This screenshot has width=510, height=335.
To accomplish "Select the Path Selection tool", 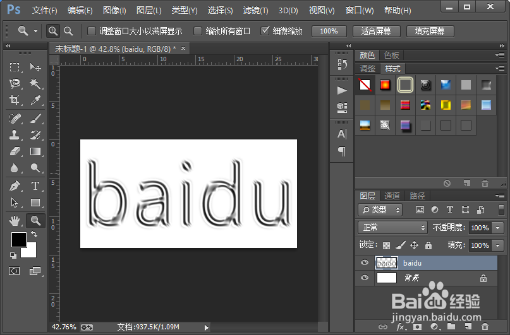I will pyautogui.click(x=15, y=203).
